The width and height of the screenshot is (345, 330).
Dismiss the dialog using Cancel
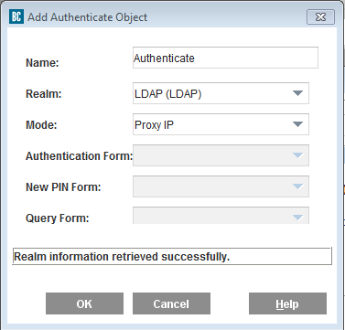pyautogui.click(x=171, y=303)
